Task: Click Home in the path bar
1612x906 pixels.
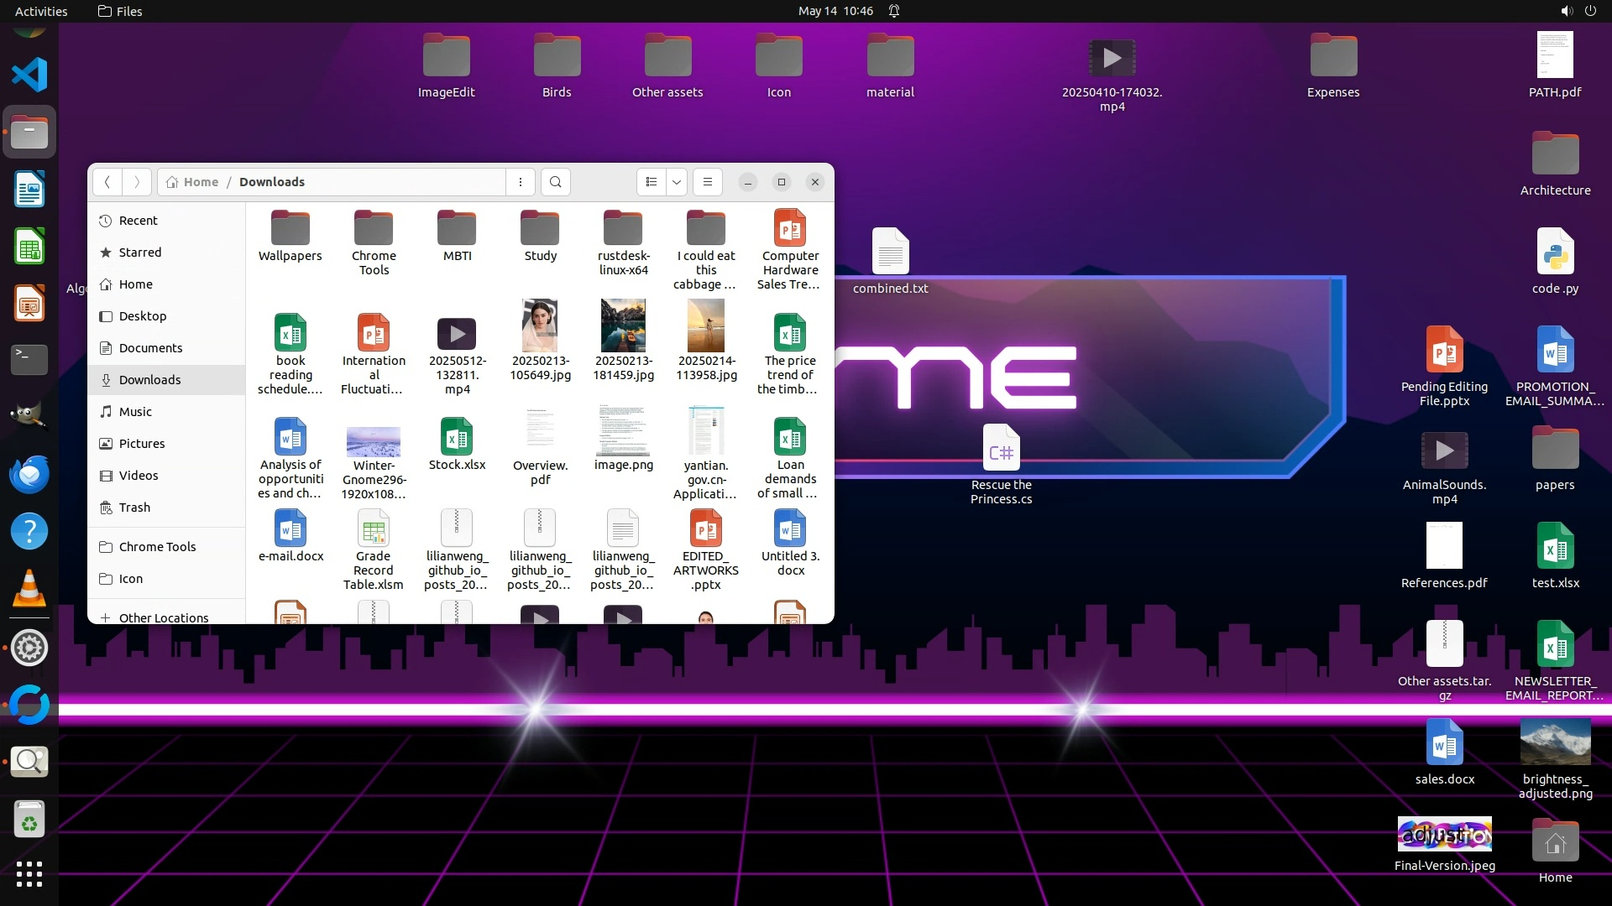Action: [200, 182]
